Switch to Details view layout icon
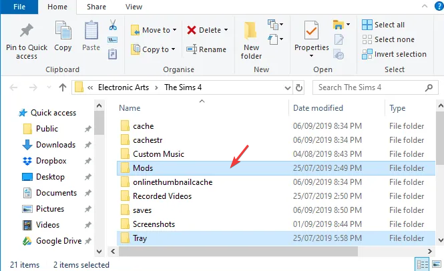Viewport: 444px width, 271px height. pos(422,264)
